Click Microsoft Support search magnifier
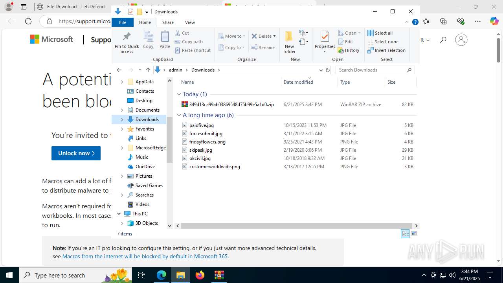 tap(443, 40)
